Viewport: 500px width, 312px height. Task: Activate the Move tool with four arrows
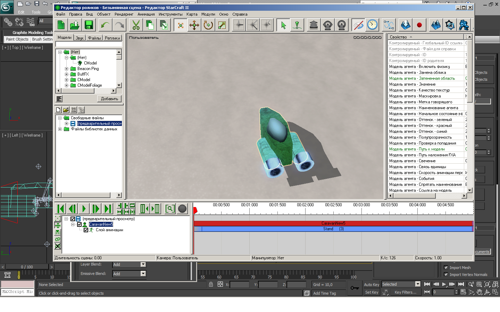coord(194,25)
